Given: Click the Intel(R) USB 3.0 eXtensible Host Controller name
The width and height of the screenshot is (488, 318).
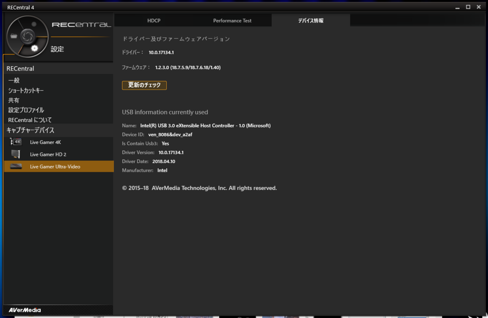Looking at the screenshot, I should 205,125.
